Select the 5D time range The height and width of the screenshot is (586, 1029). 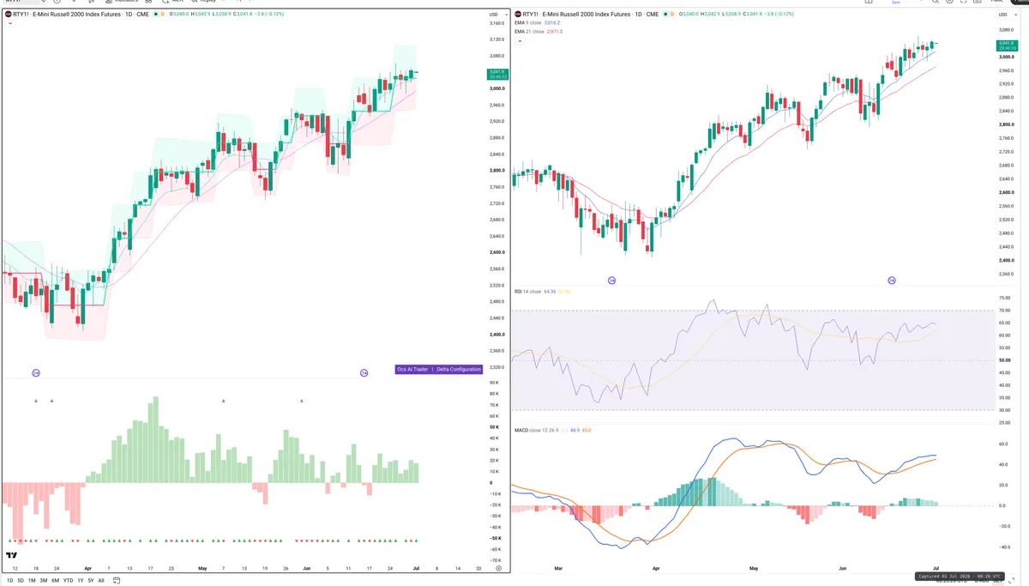21,581
